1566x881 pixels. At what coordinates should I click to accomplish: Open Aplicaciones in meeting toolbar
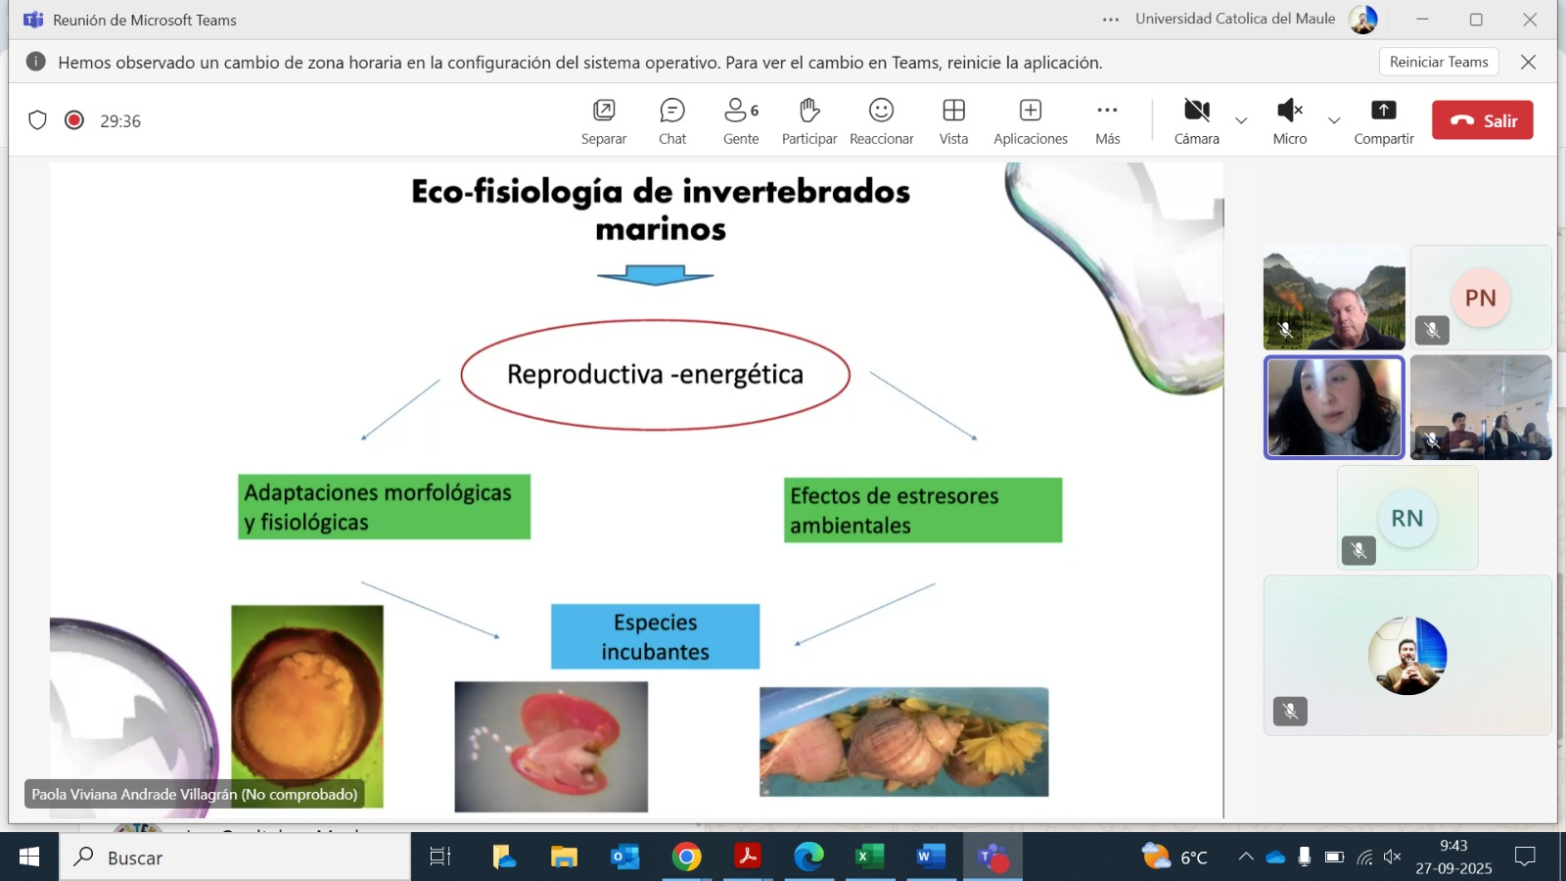click(x=1030, y=121)
